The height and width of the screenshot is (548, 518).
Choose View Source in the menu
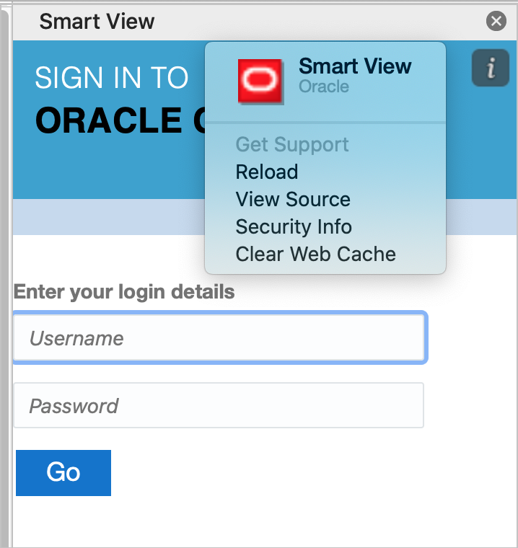pos(292,200)
